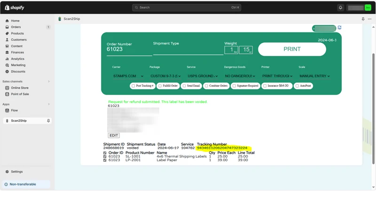Click the blue refresh icon
The height and width of the screenshot is (211, 376).
click(x=339, y=28)
